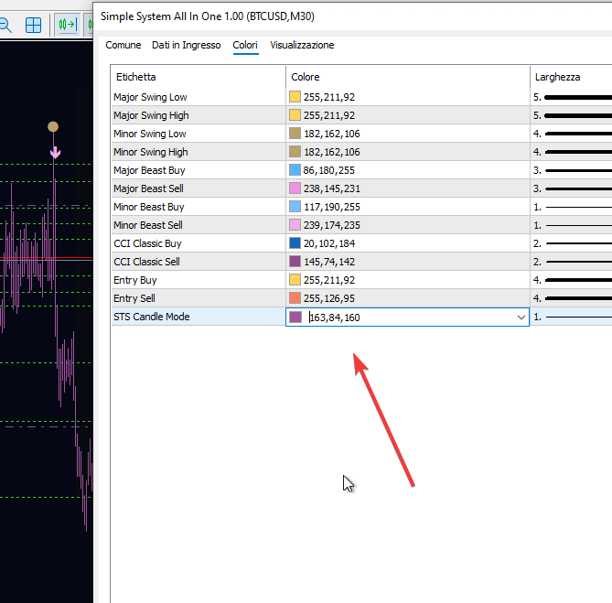Select the Minor Beast Sell row label
The image size is (612, 603).
[148, 225]
